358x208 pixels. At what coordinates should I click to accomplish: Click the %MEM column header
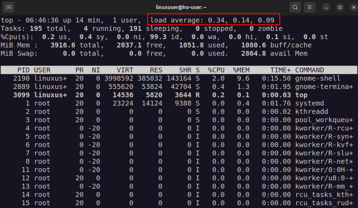[x=242, y=70]
